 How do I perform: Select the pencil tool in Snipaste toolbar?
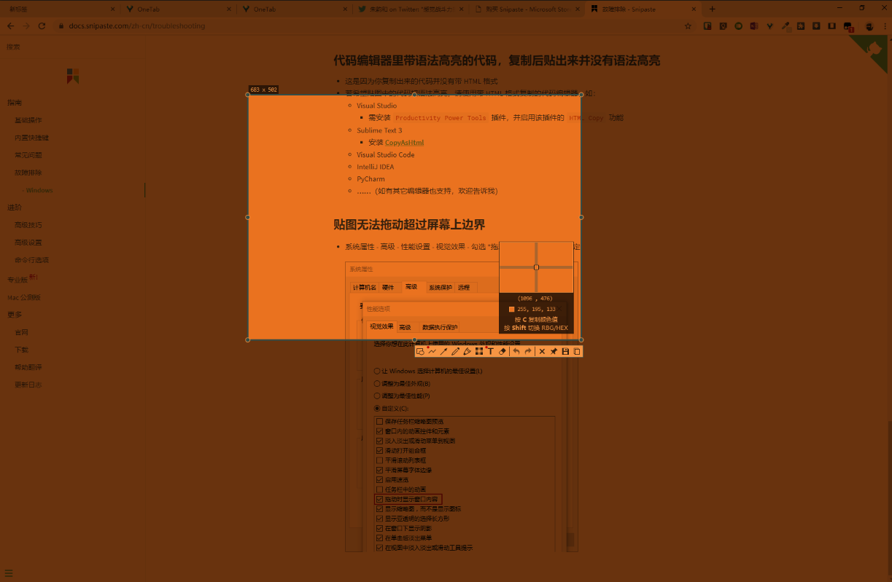pyautogui.click(x=455, y=352)
